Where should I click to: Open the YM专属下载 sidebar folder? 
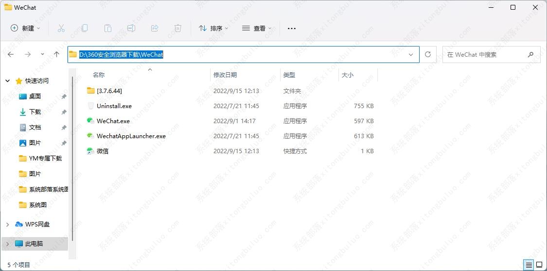click(45, 159)
